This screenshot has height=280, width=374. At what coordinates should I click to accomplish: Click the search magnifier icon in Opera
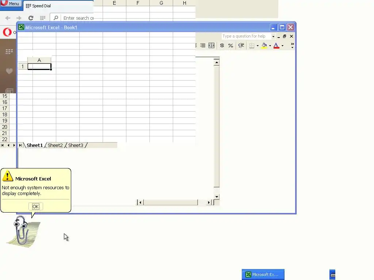click(x=56, y=18)
